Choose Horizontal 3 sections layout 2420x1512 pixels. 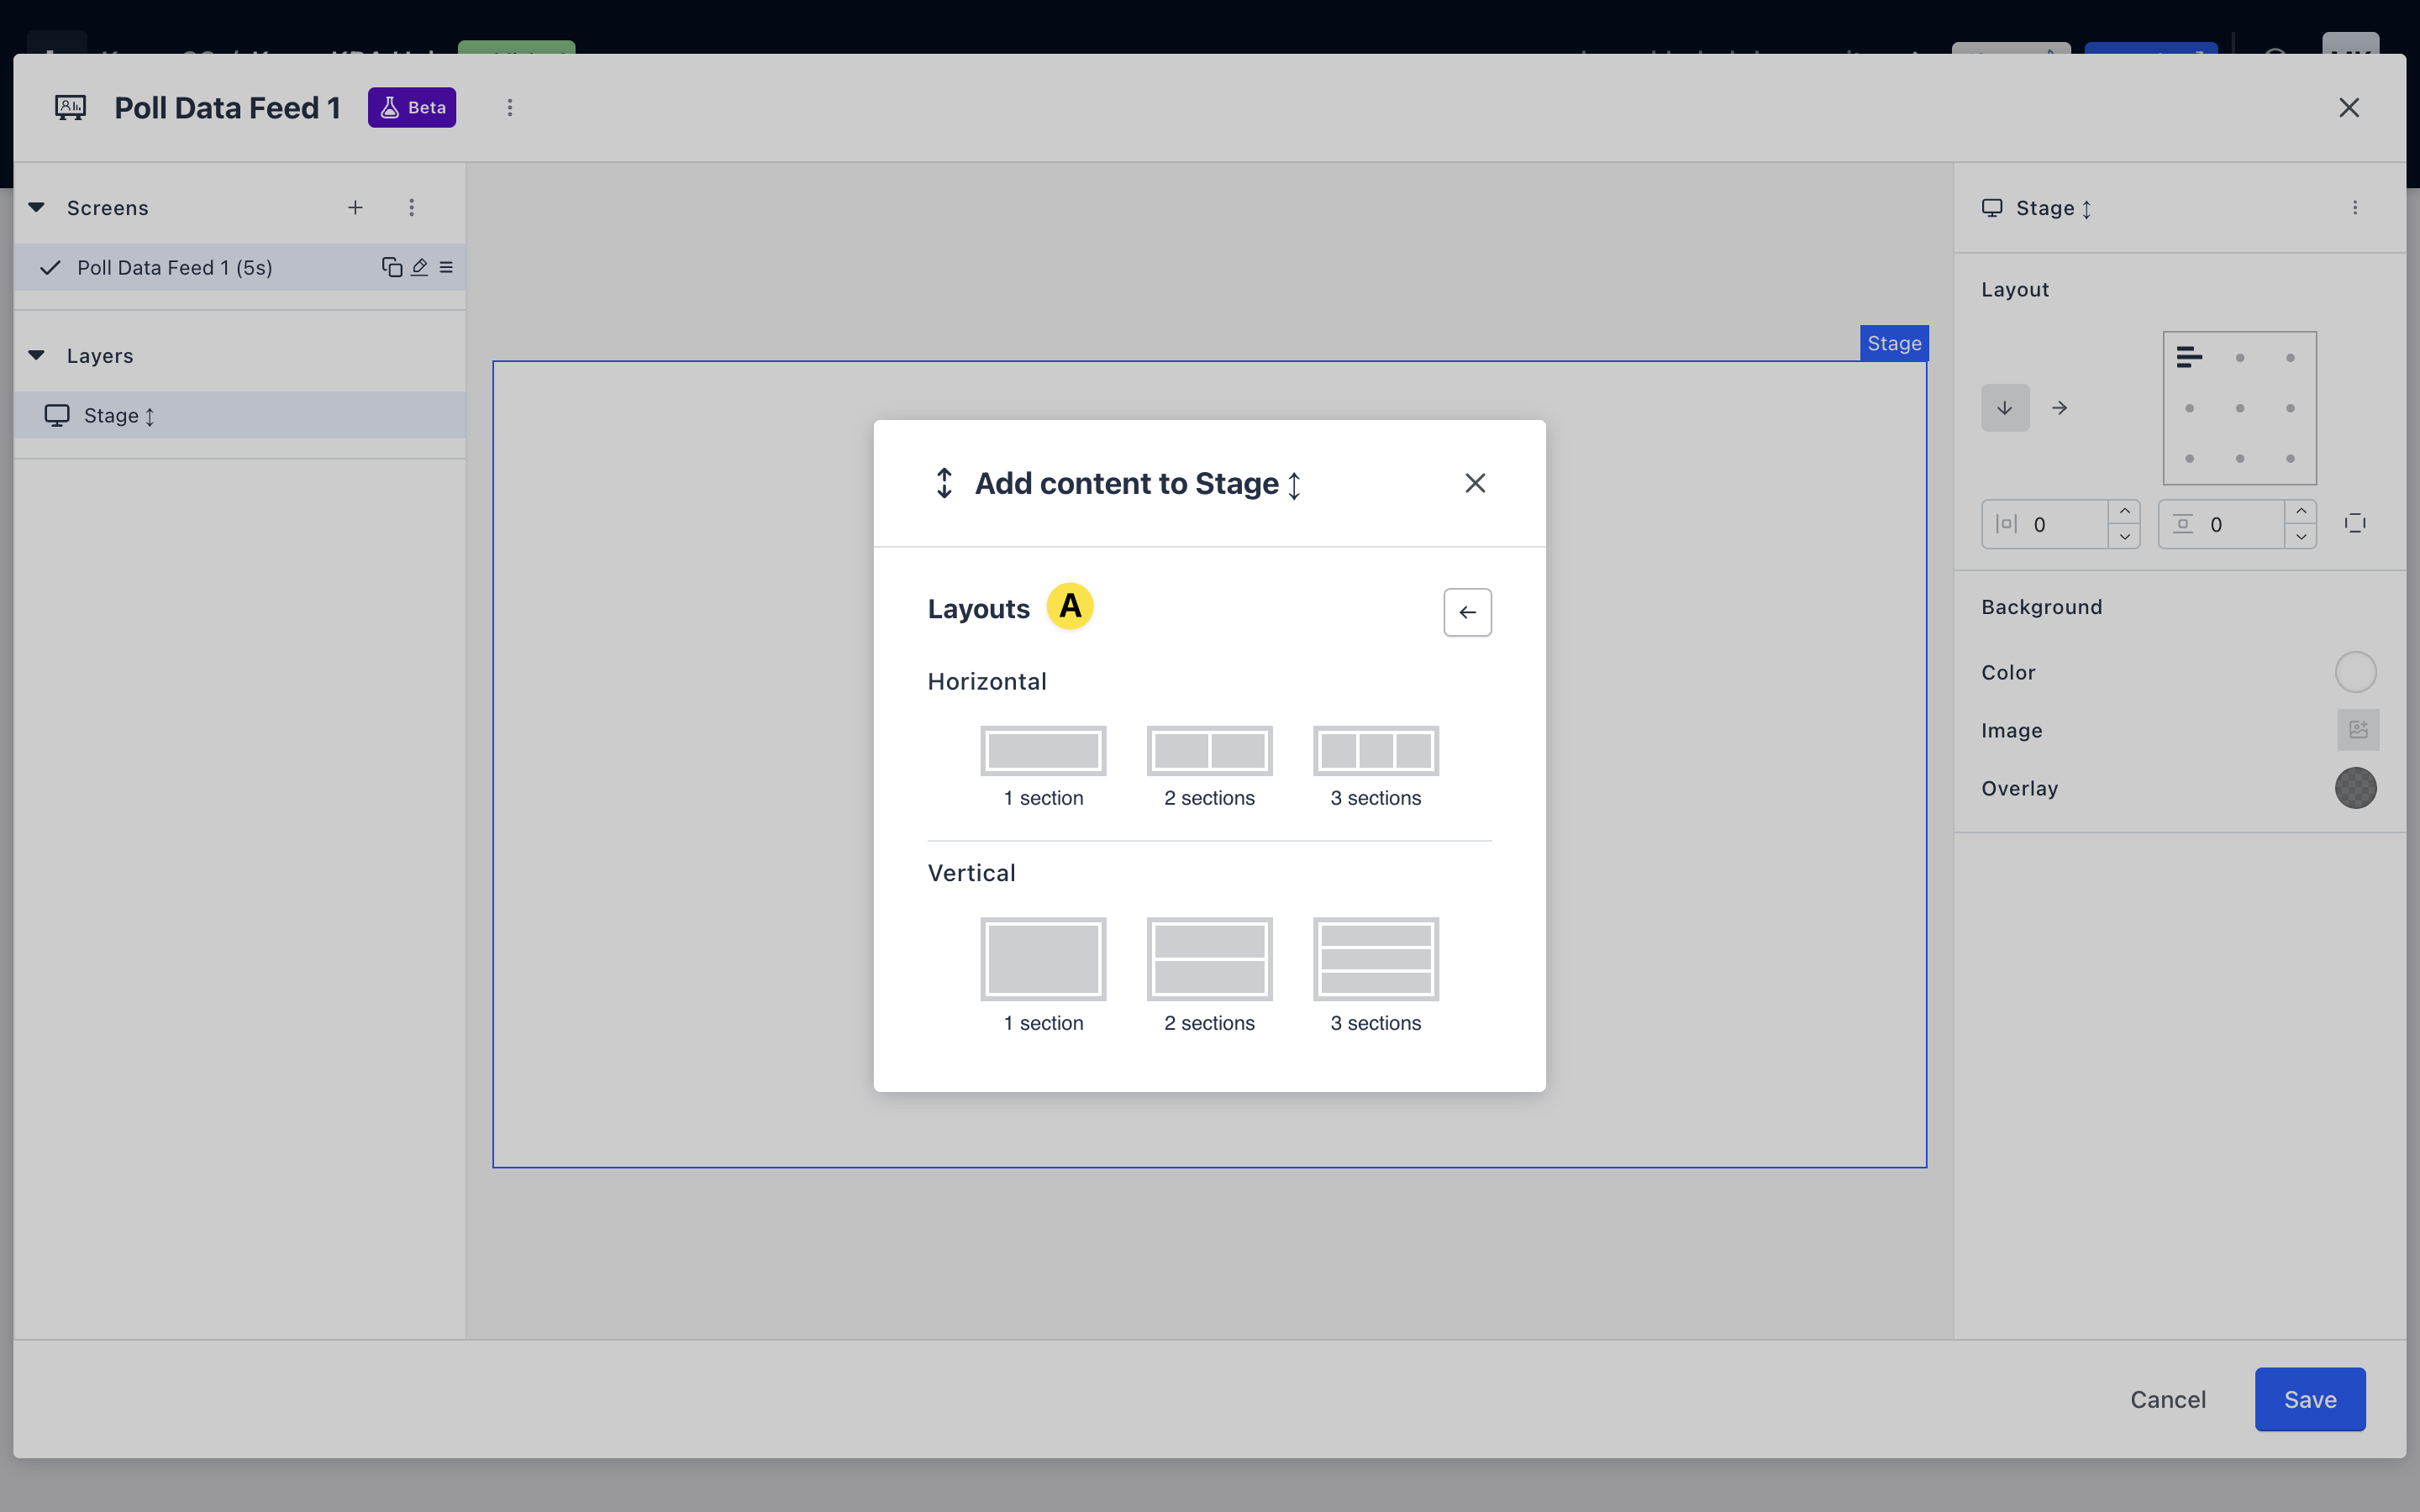pyautogui.click(x=1375, y=751)
